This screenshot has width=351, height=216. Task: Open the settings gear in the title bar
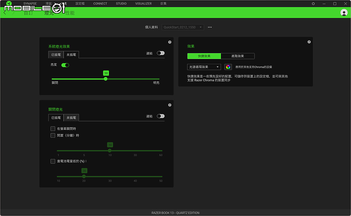tap(313, 4)
